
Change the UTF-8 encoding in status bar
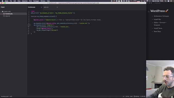coord(127,97)
